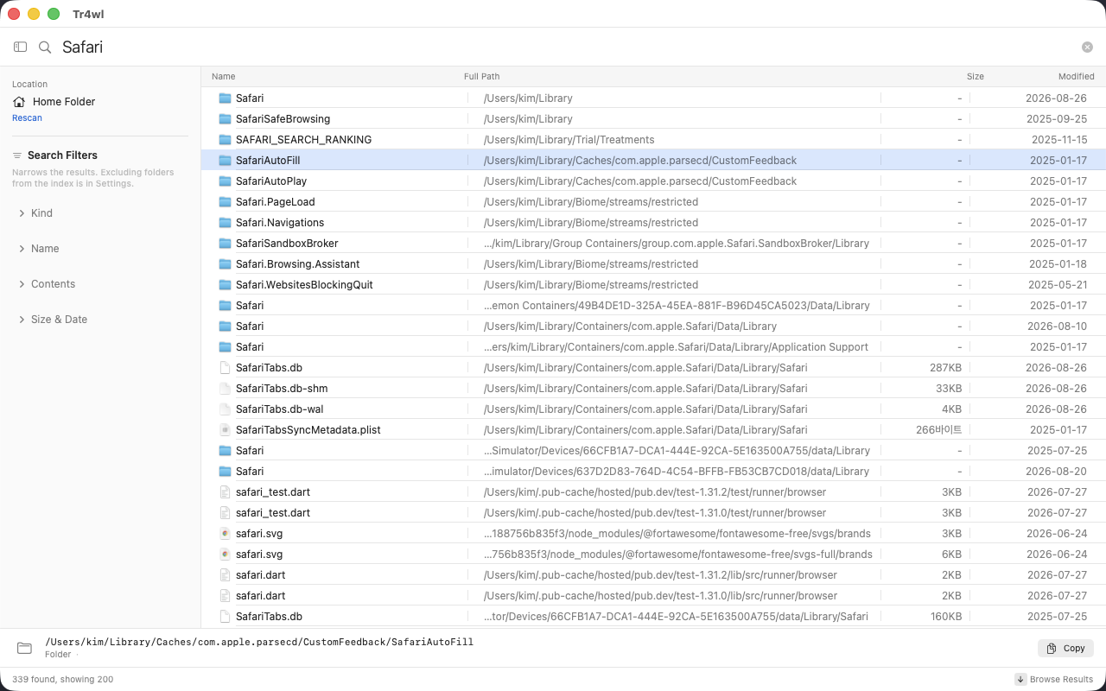Image resolution: width=1106 pixels, height=691 pixels.
Task: Click the folder icon of Safari.Browsing.Assistant
Action: click(225, 263)
